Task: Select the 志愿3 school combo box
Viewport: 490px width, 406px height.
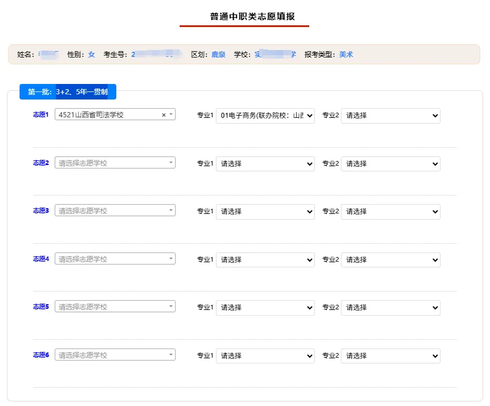Action: (115, 210)
